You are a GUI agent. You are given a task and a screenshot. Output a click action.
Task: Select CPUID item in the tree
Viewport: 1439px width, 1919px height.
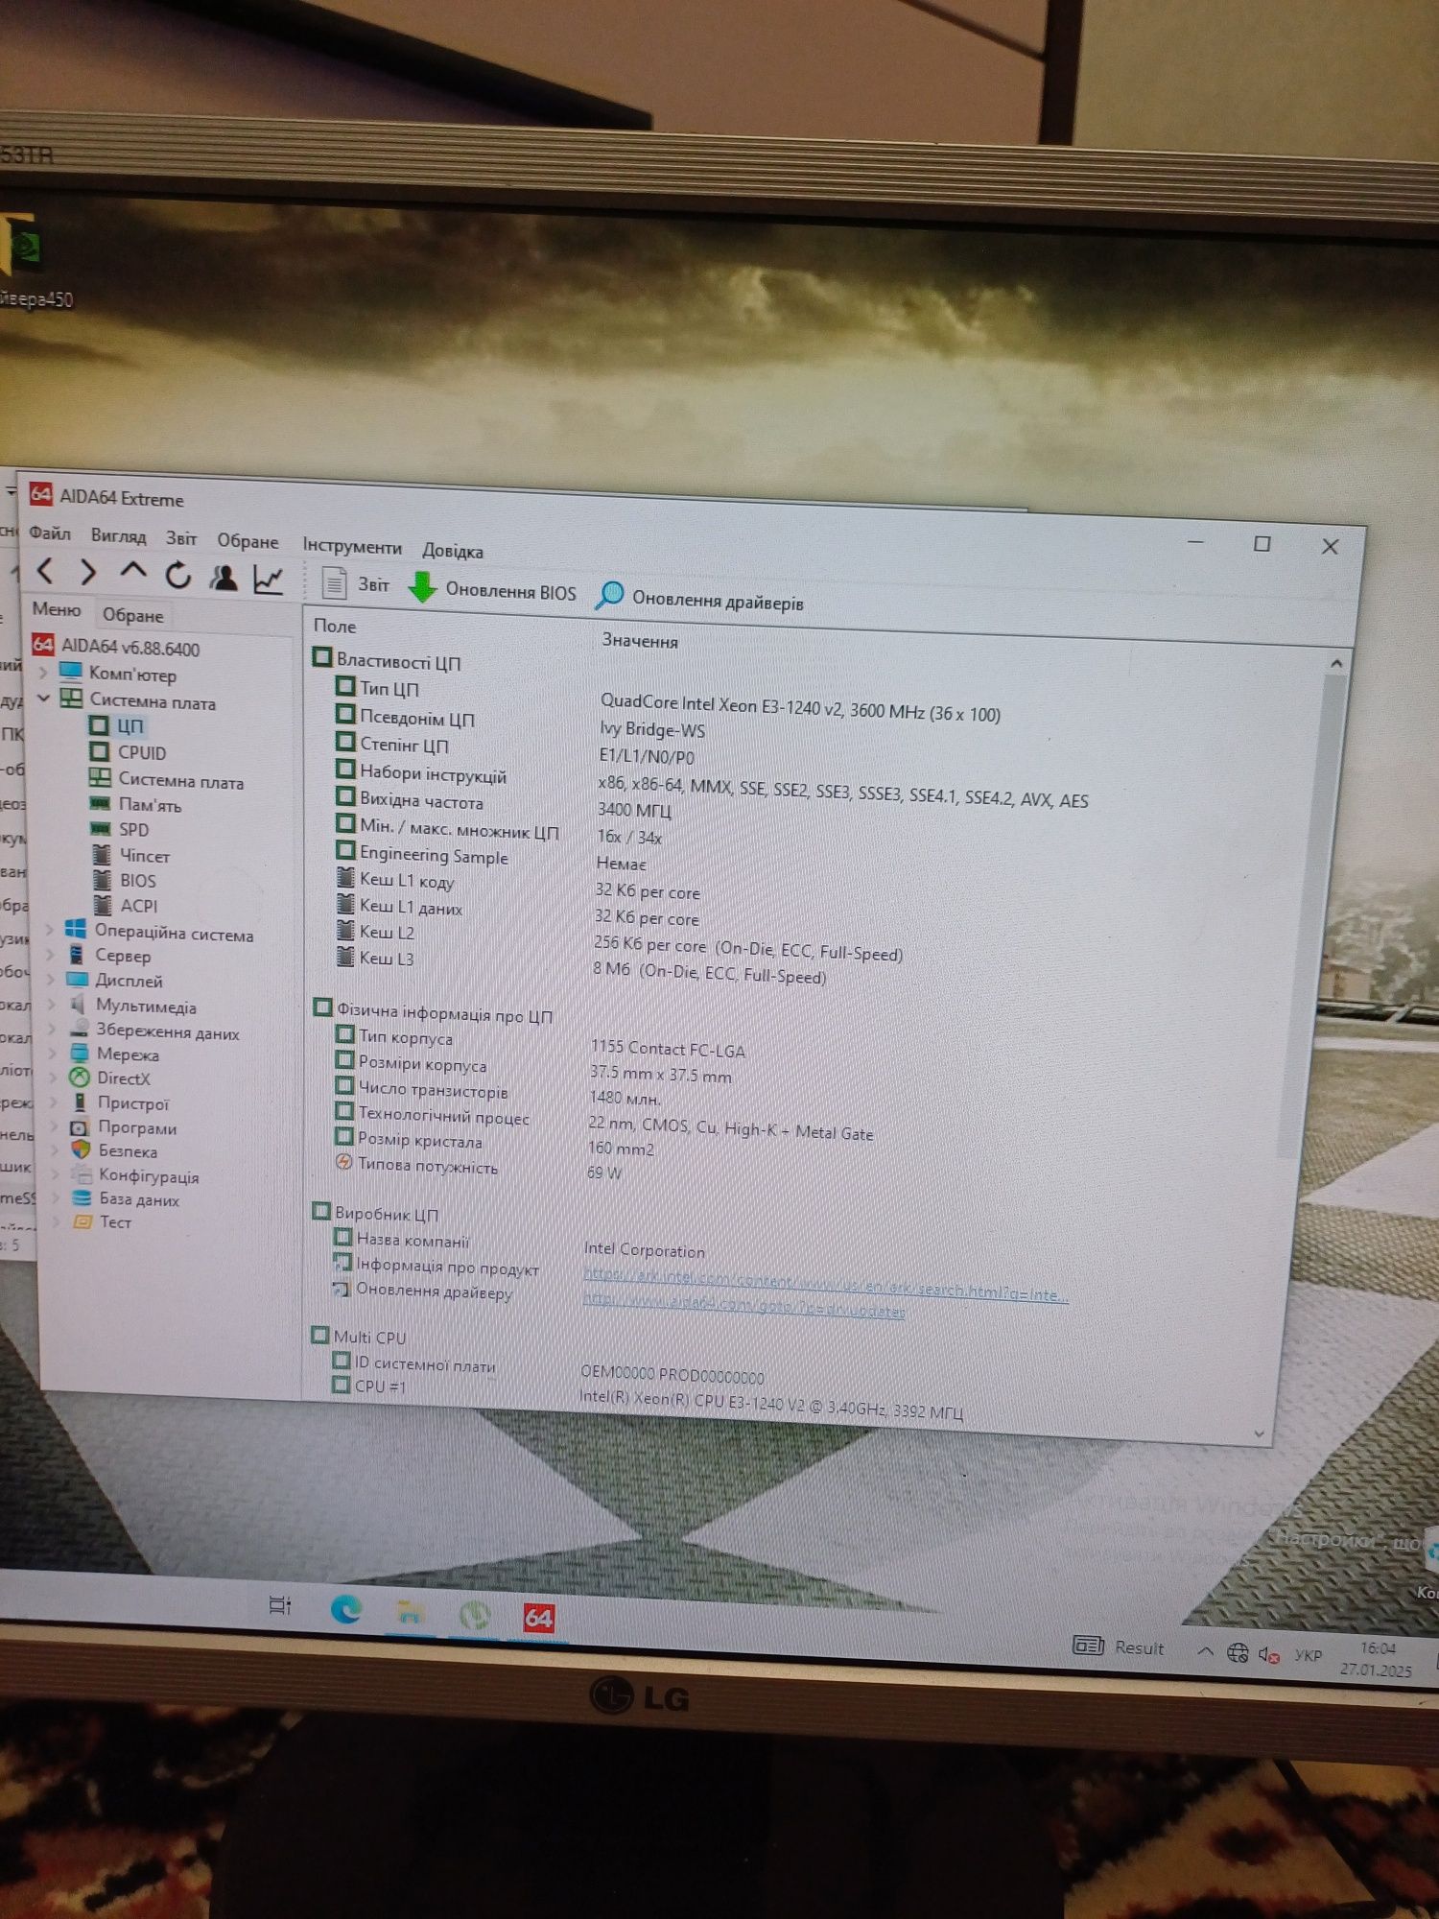(x=128, y=752)
